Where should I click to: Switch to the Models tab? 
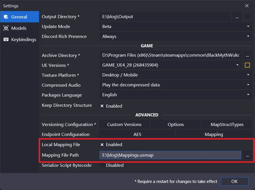tap(19, 28)
